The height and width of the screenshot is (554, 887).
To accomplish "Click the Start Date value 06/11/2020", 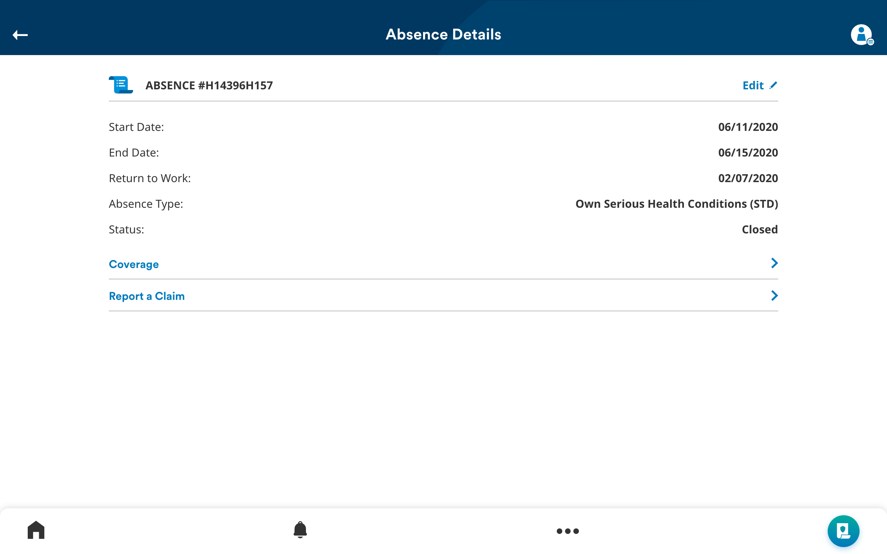I will [x=748, y=127].
